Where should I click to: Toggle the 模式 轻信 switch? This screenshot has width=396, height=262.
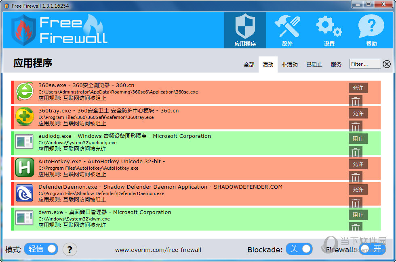coord(41,249)
